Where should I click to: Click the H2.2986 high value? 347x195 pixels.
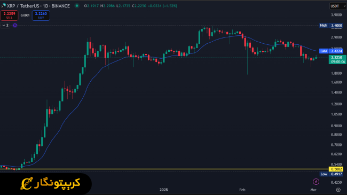click(x=107, y=6)
